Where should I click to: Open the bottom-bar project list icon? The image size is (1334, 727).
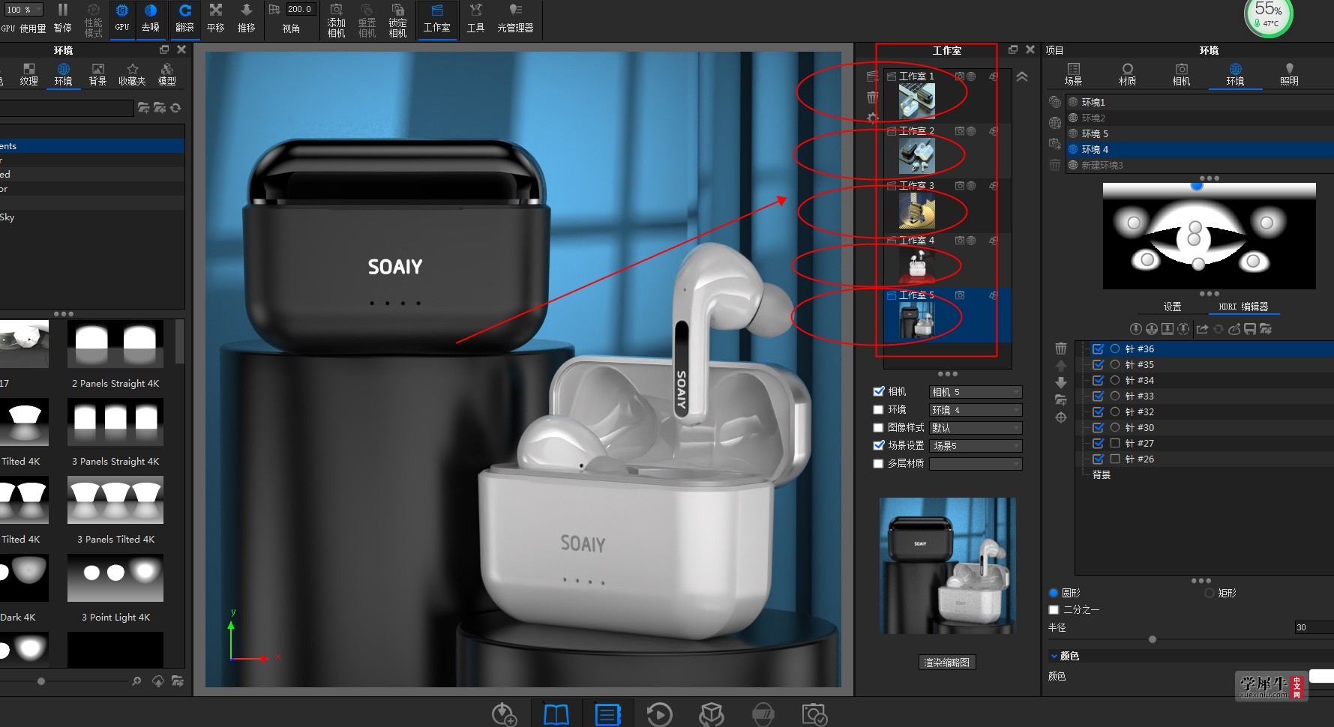pos(607,715)
